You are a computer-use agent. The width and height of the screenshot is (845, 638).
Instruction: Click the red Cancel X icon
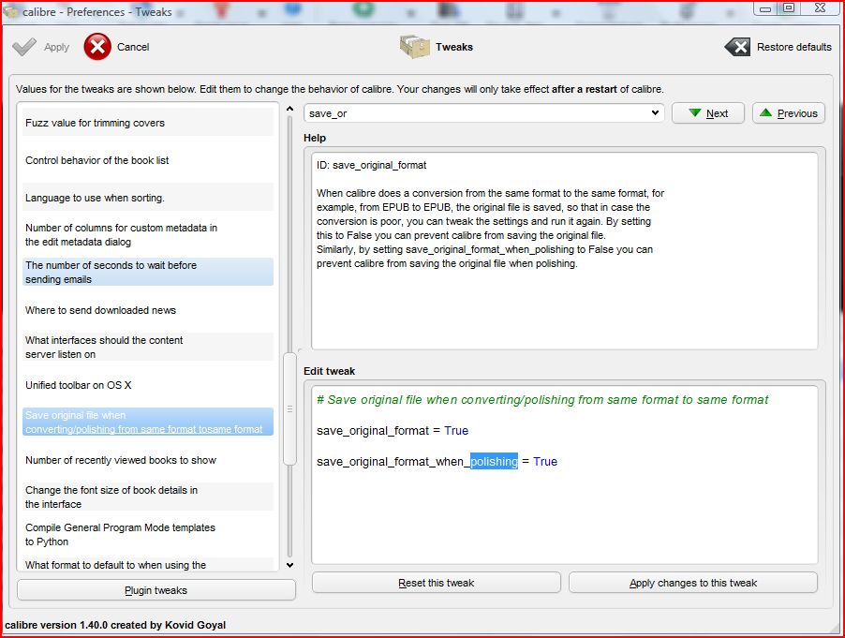point(97,47)
